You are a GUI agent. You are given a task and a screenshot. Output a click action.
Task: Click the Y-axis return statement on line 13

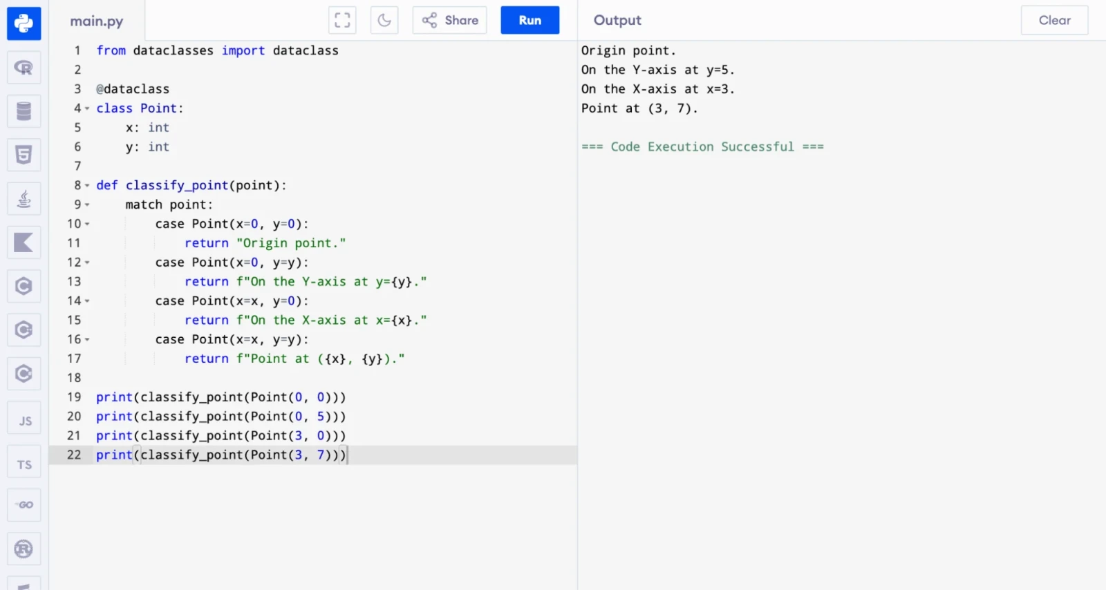click(306, 282)
